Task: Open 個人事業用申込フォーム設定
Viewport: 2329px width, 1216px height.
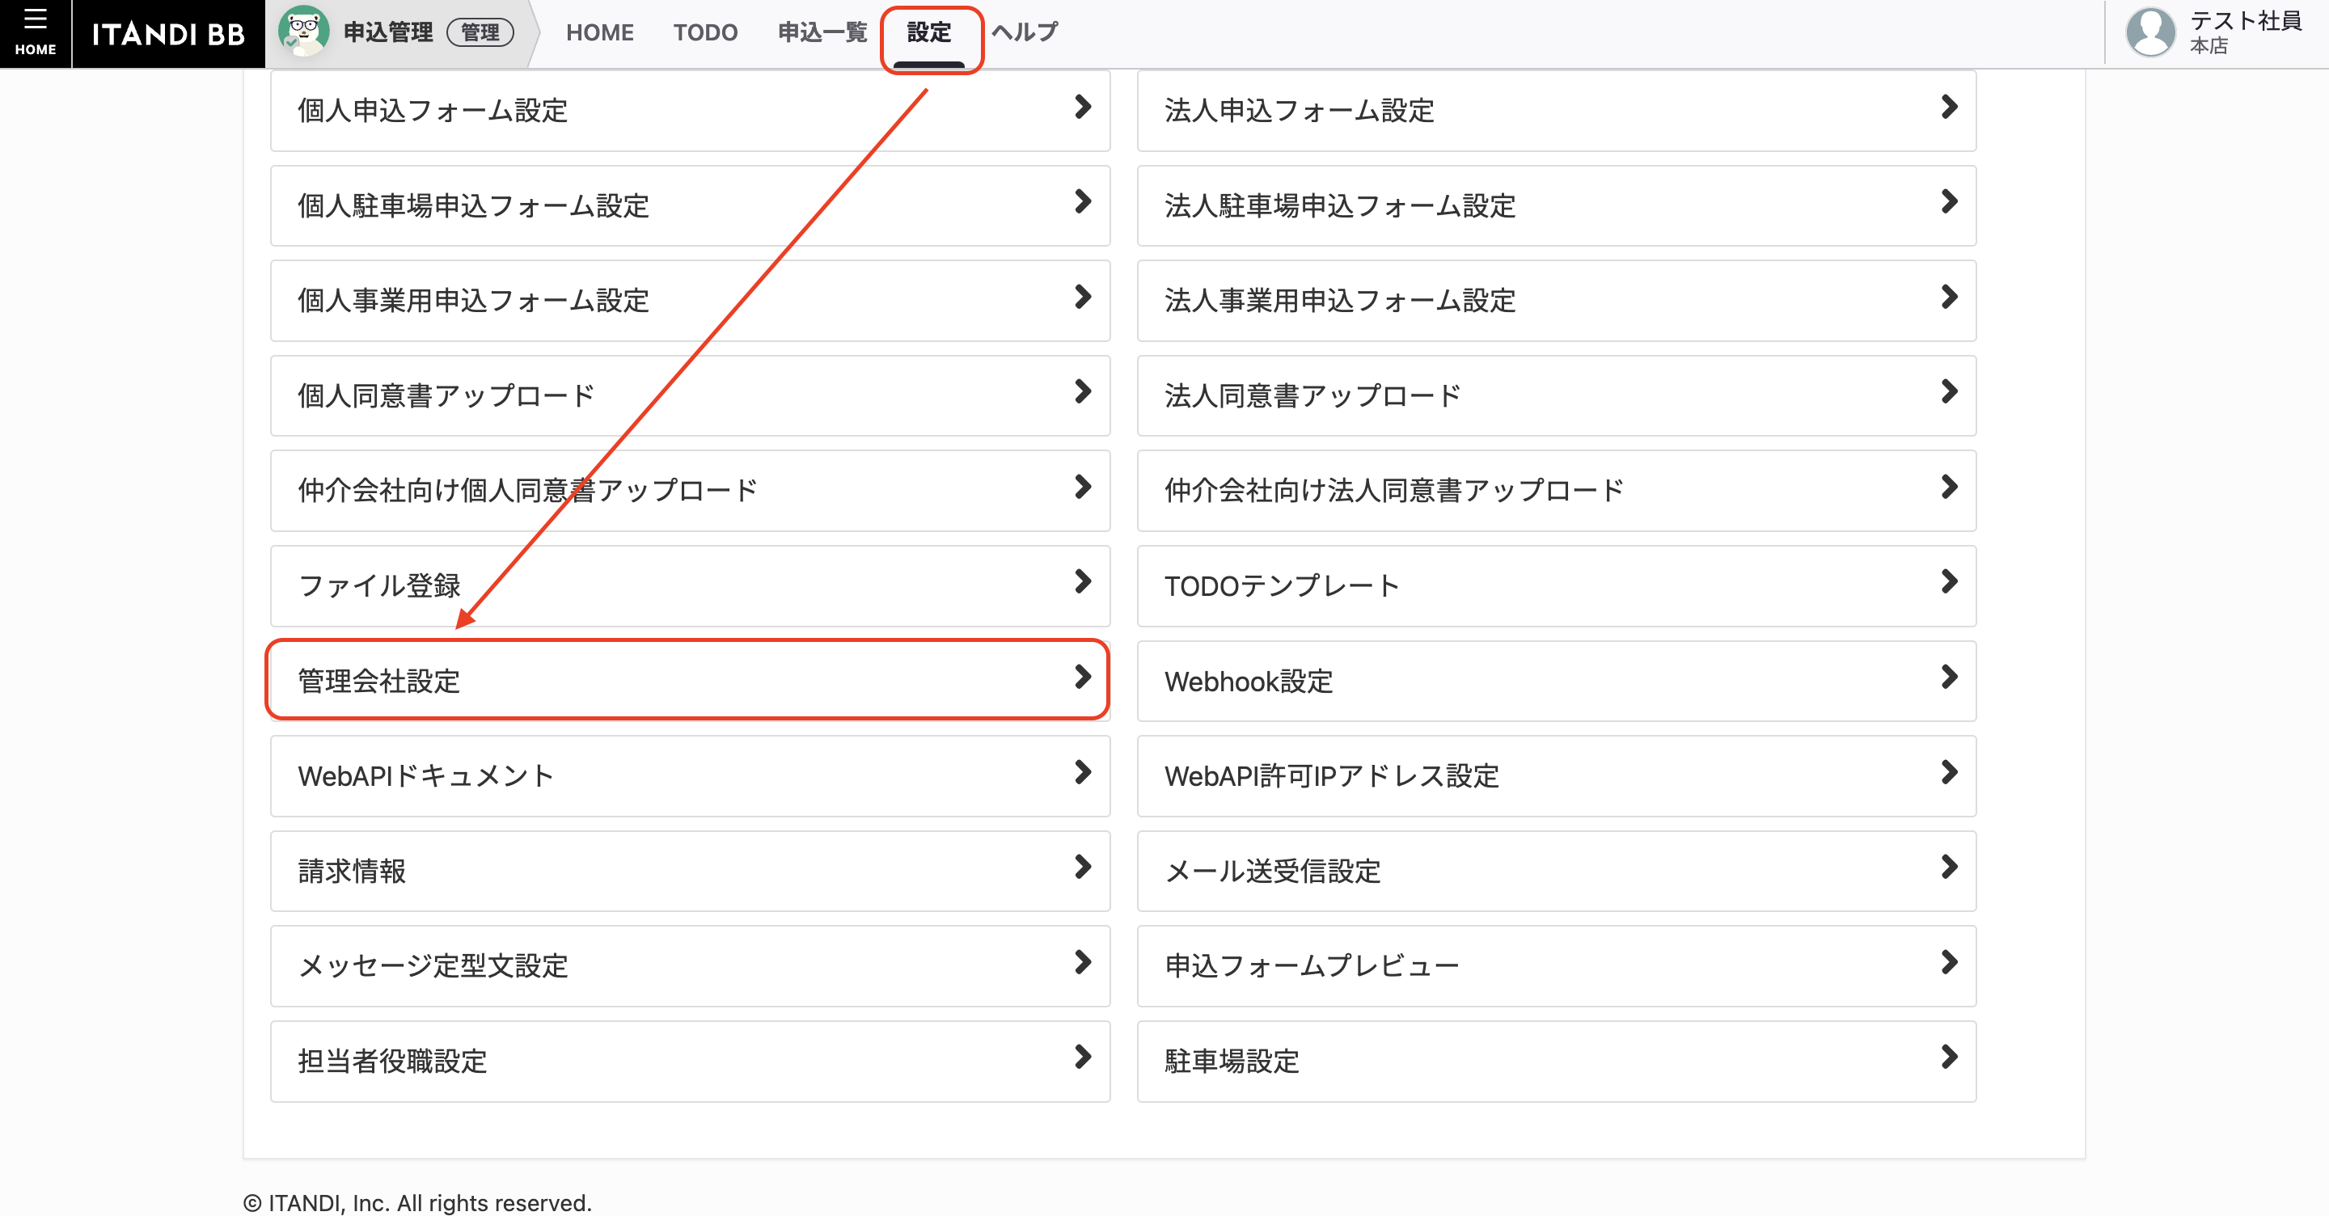Action: [x=690, y=300]
